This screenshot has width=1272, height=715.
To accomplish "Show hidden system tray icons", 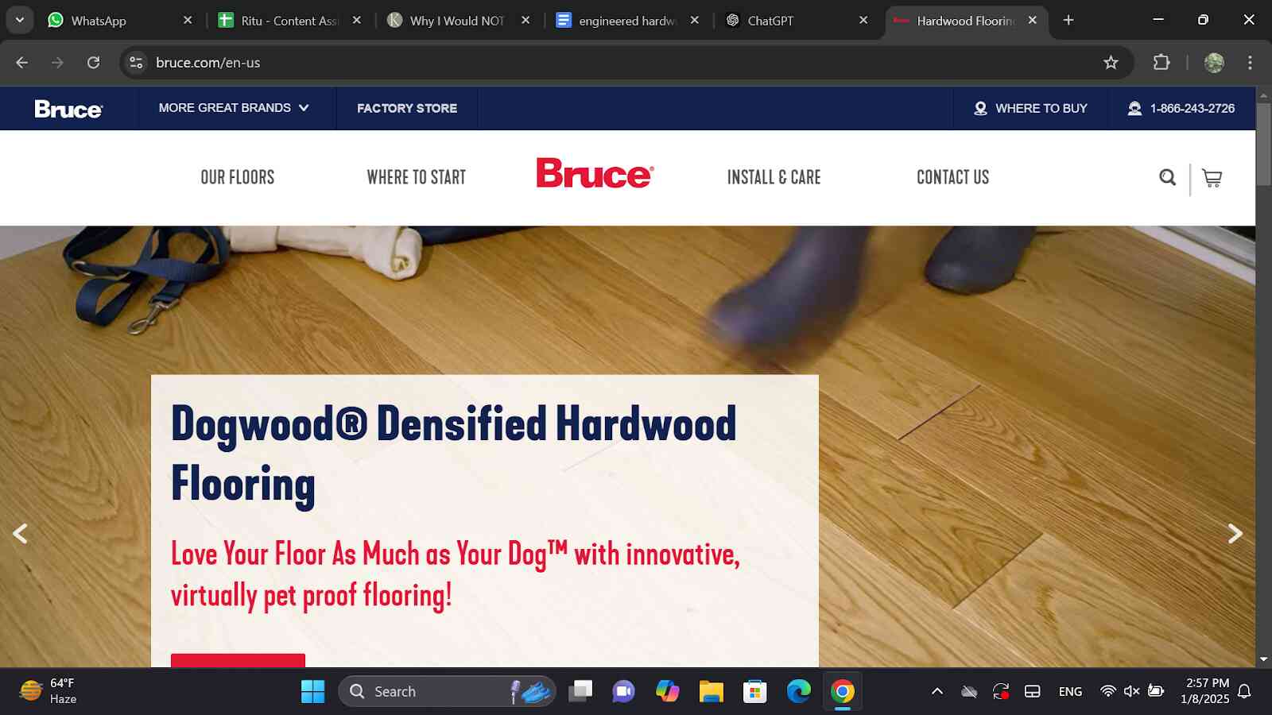I will click(937, 692).
